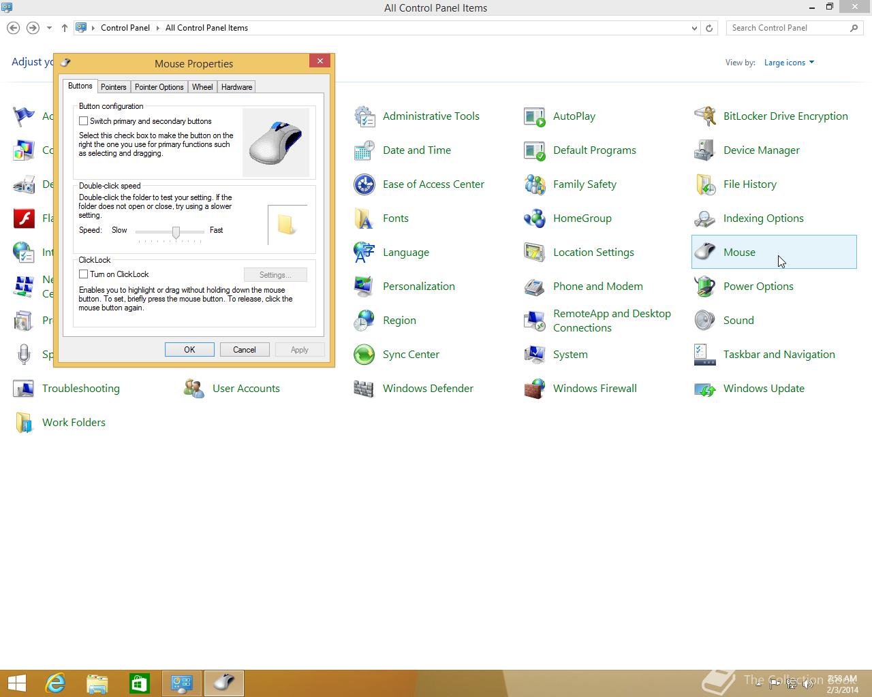Close the Mouse Properties dialog
The width and height of the screenshot is (872, 697).
(x=320, y=61)
